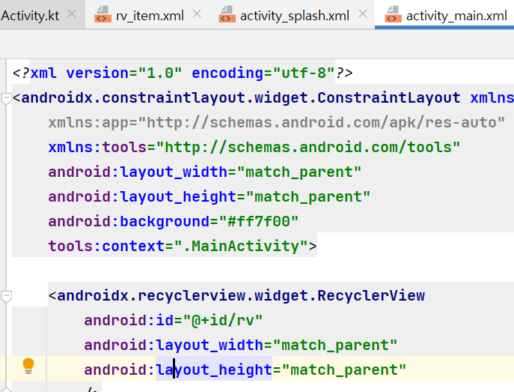Close the activity_splash.xml tab

click(x=363, y=14)
